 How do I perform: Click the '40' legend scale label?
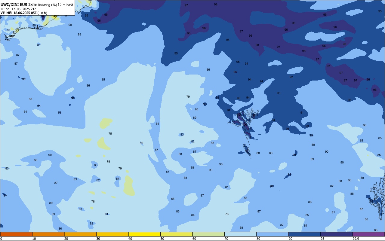click(130, 239)
